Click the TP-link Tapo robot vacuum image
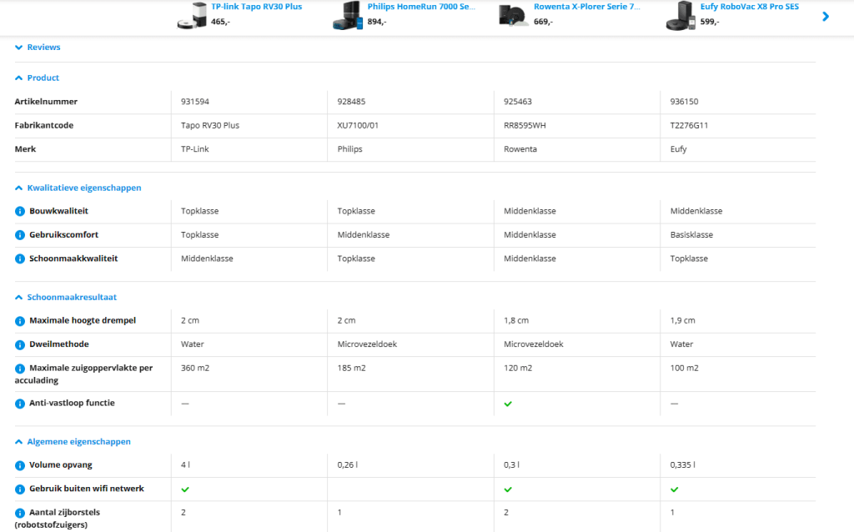Image resolution: width=854 pixels, height=532 pixels. point(192,16)
